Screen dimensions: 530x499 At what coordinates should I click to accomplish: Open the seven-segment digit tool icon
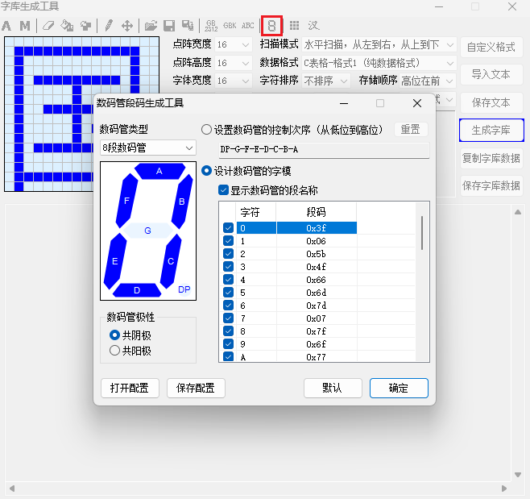point(271,26)
